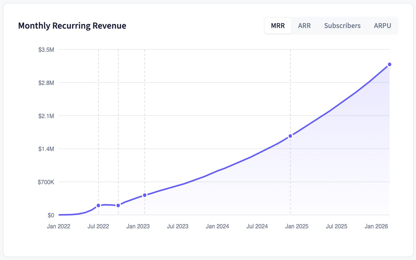Image resolution: width=416 pixels, height=260 pixels.
Task: Click the Oct 2022 dip data point
Action: 118,205
